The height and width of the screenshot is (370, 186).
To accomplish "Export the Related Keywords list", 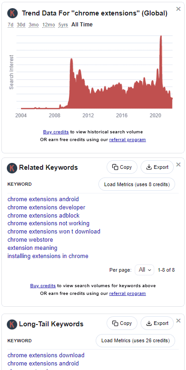I will [x=157, y=167].
